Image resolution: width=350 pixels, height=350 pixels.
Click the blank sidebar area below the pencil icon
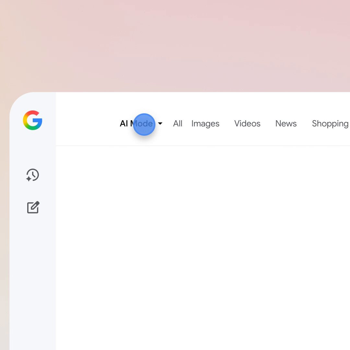[x=33, y=281]
